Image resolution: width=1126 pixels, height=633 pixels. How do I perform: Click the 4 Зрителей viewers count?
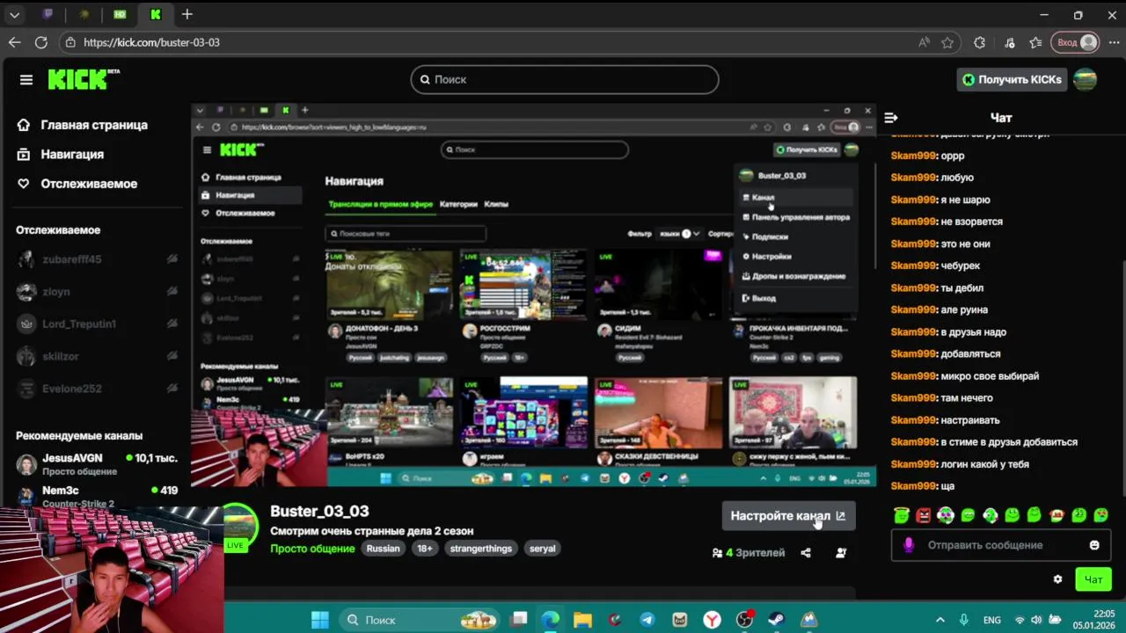point(749,553)
